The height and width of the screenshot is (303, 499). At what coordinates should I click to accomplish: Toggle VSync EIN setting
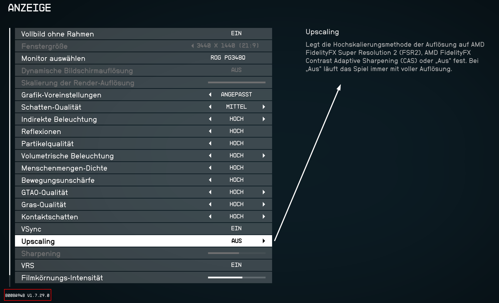236,228
